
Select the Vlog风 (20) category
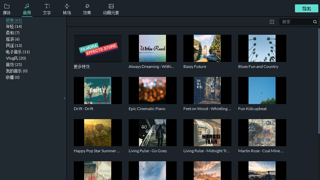pyautogui.click(x=16, y=58)
